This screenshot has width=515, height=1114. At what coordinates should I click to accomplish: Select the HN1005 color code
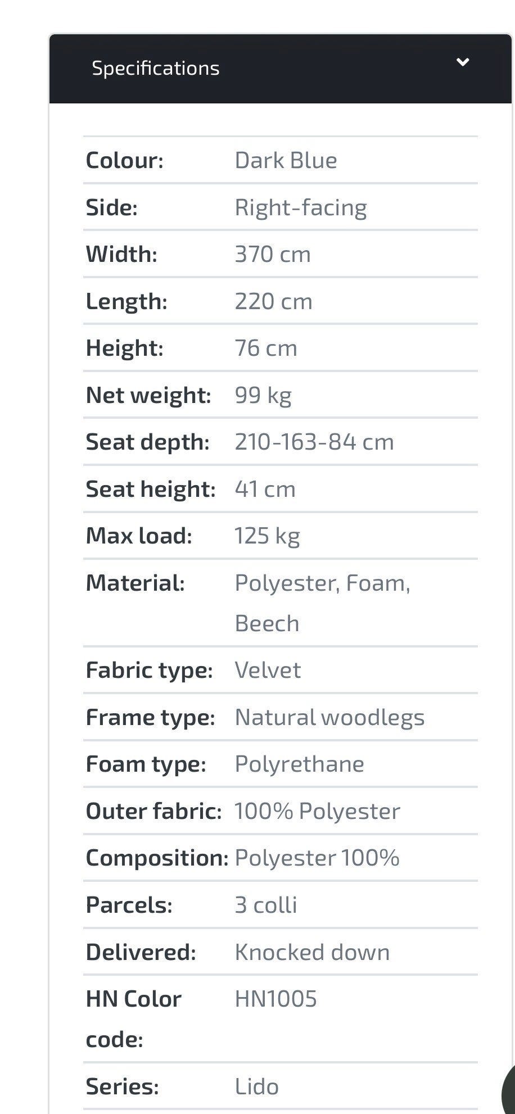275,999
